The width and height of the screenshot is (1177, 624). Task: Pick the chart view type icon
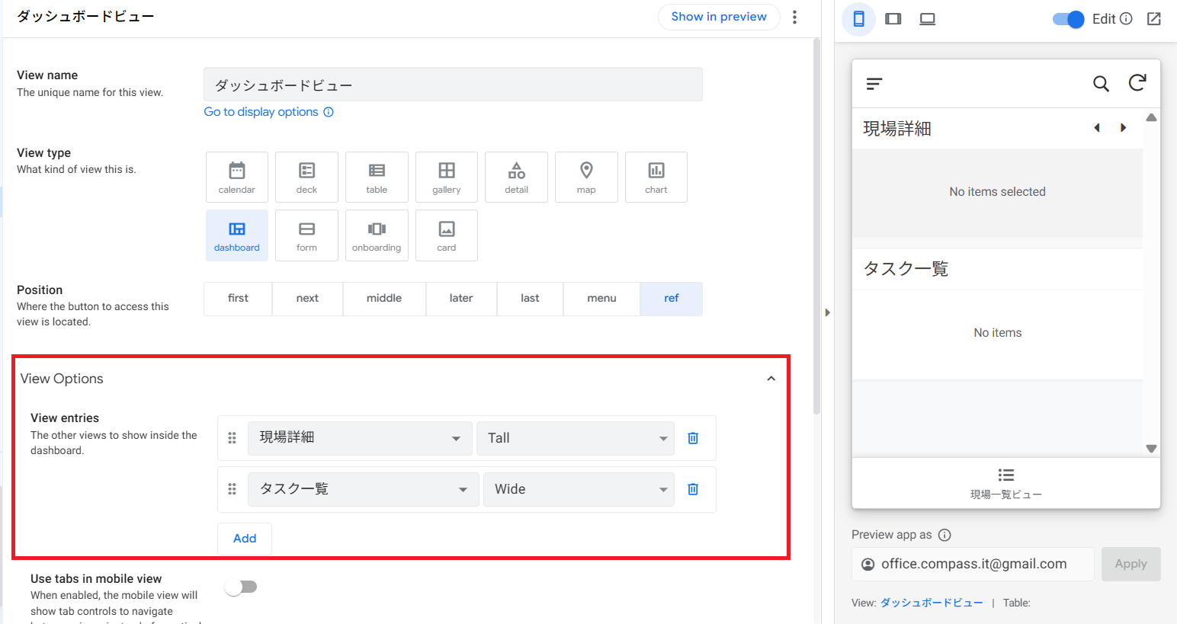(x=656, y=177)
